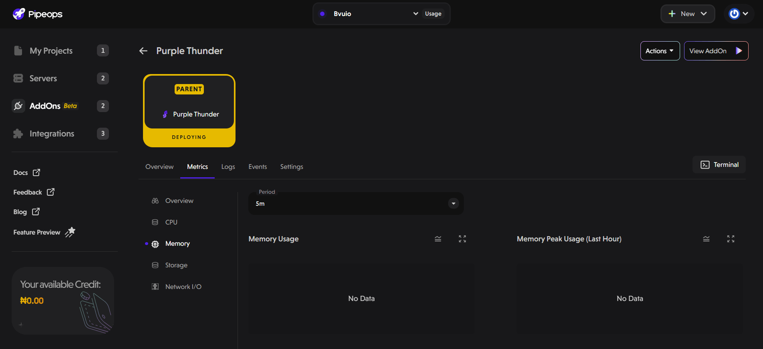Open the Terminal button
Viewport: 763px width, 349px height.
point(719,164)
